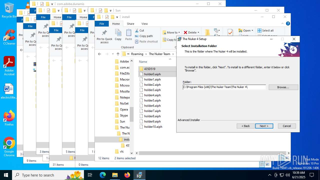Open the Recycle Bin desktop icon
Viewport: 320px width, 180px height.
point(9,10)
